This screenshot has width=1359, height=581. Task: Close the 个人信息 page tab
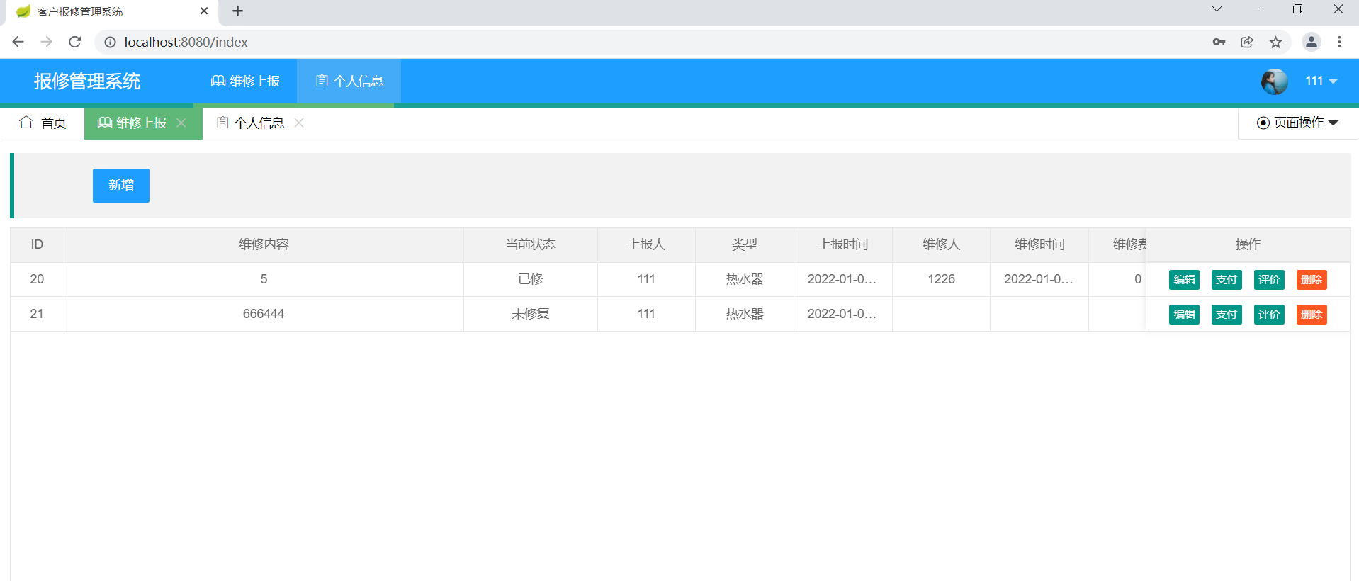click(x=299, y=123)
